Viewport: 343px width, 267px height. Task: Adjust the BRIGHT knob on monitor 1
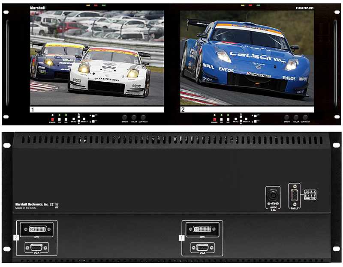[124, 117]
